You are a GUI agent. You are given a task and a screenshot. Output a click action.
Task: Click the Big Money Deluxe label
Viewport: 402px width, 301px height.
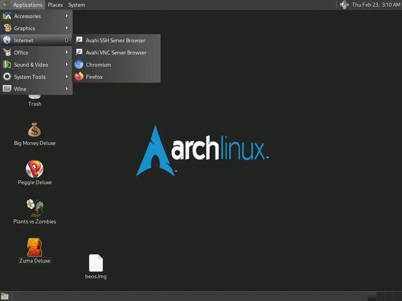tap(35, 143)
